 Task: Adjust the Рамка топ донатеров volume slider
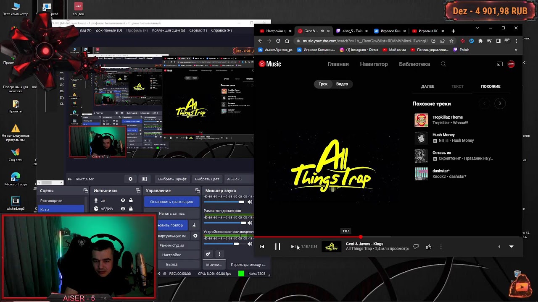tap(224, 223)
